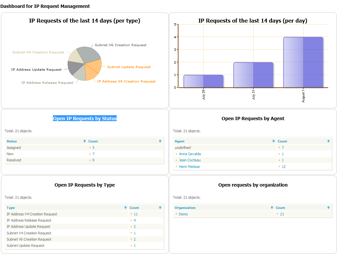Click sort icon on Agent column header
This screenshot has width=337, height=254.
[x=274, y=141]
